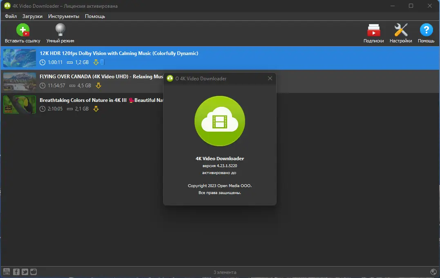Click the app icon in main title bar
Viewport: 440px width, 278px height.
click(x=7, y=6)
